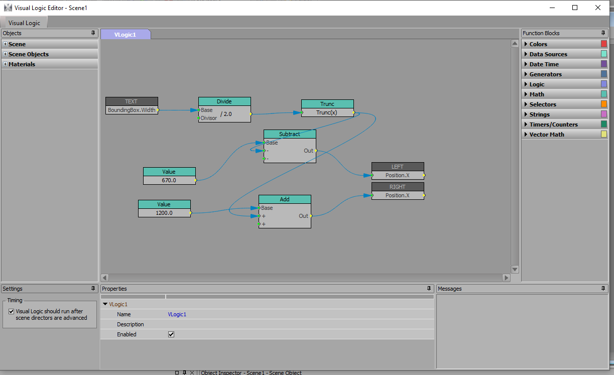Switch to the VLogic1 tab
614x375 pixels.
[x=125, y=35]
